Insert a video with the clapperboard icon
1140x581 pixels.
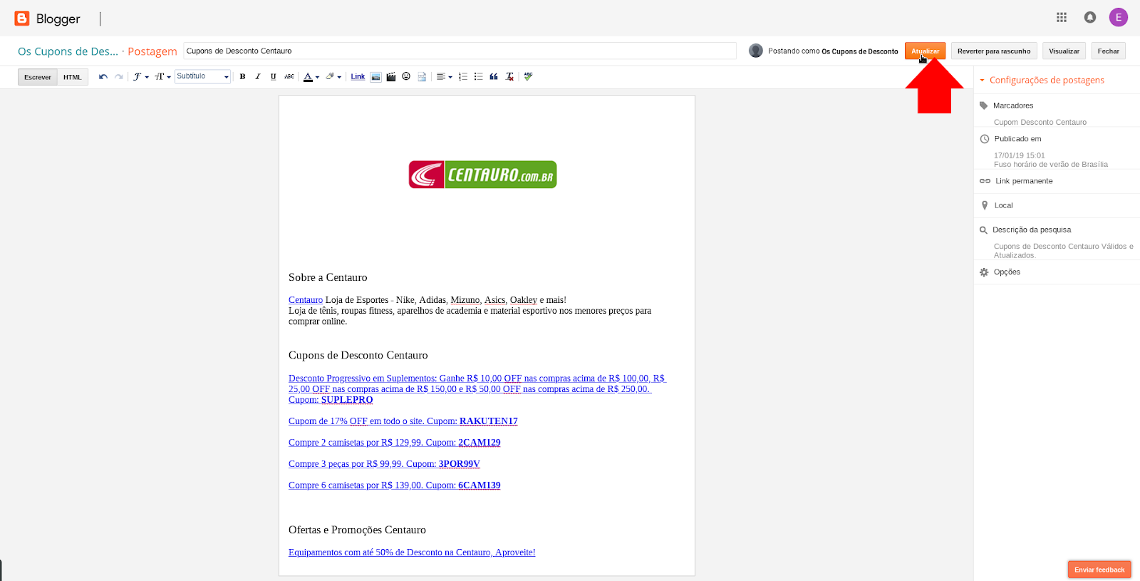(x=391, y=77)
